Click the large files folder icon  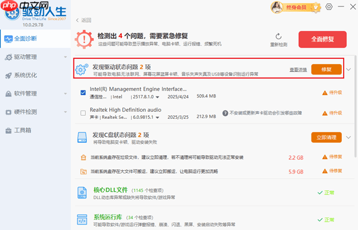(x=84, y=171)
